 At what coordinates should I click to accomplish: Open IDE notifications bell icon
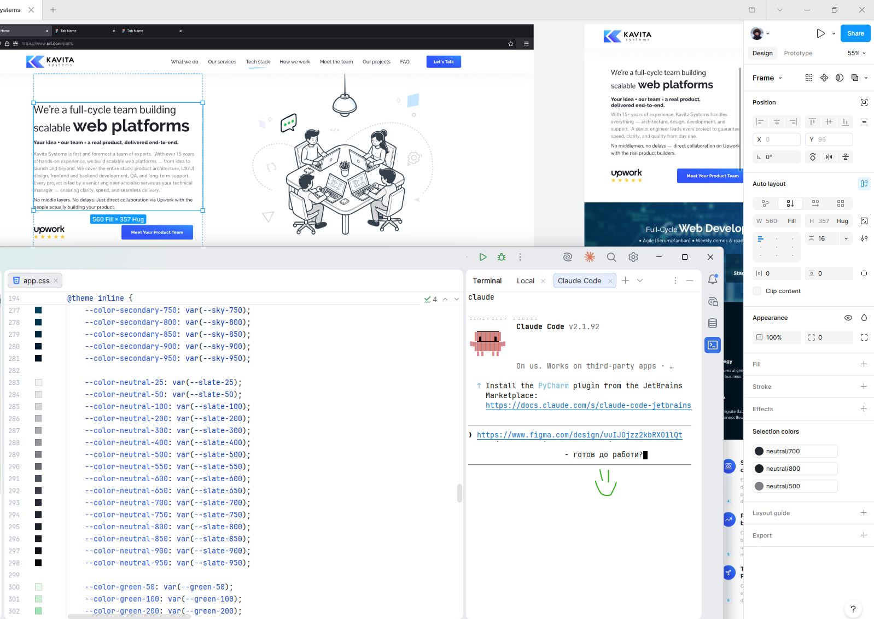[713, 279]
